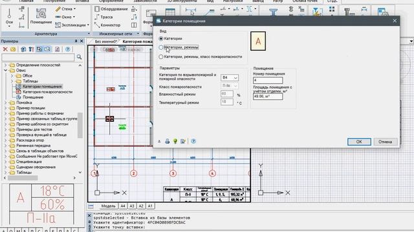Switch to the A1 layout tab
Image resolution: width=414 pixels, height=232 pixels.
(150, 206)
